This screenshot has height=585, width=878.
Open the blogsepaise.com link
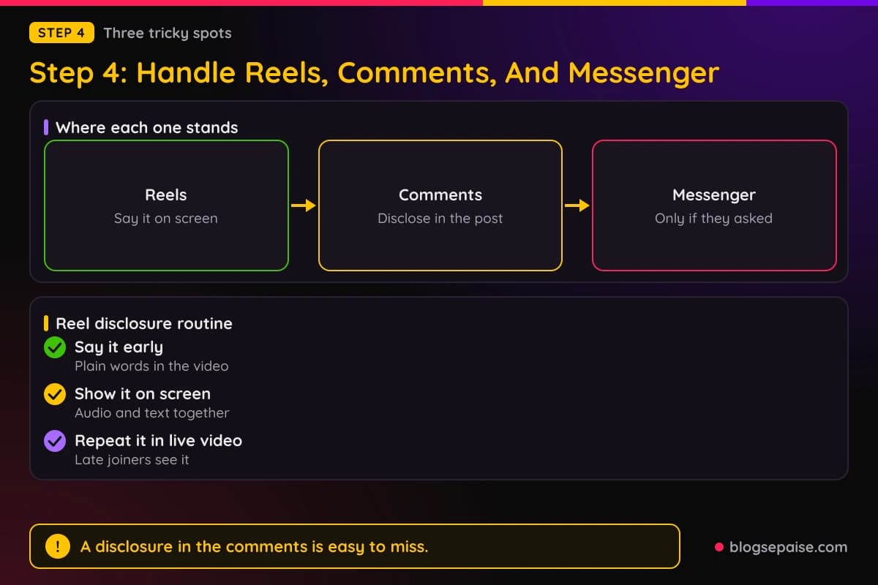tap(789, 546)
